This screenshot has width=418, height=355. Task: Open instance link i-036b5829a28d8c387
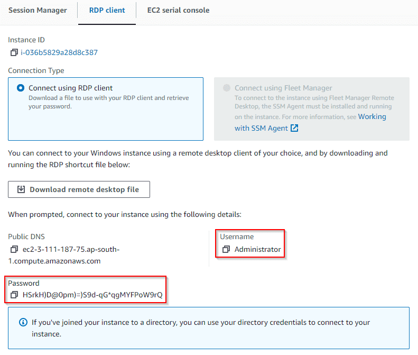59,52
